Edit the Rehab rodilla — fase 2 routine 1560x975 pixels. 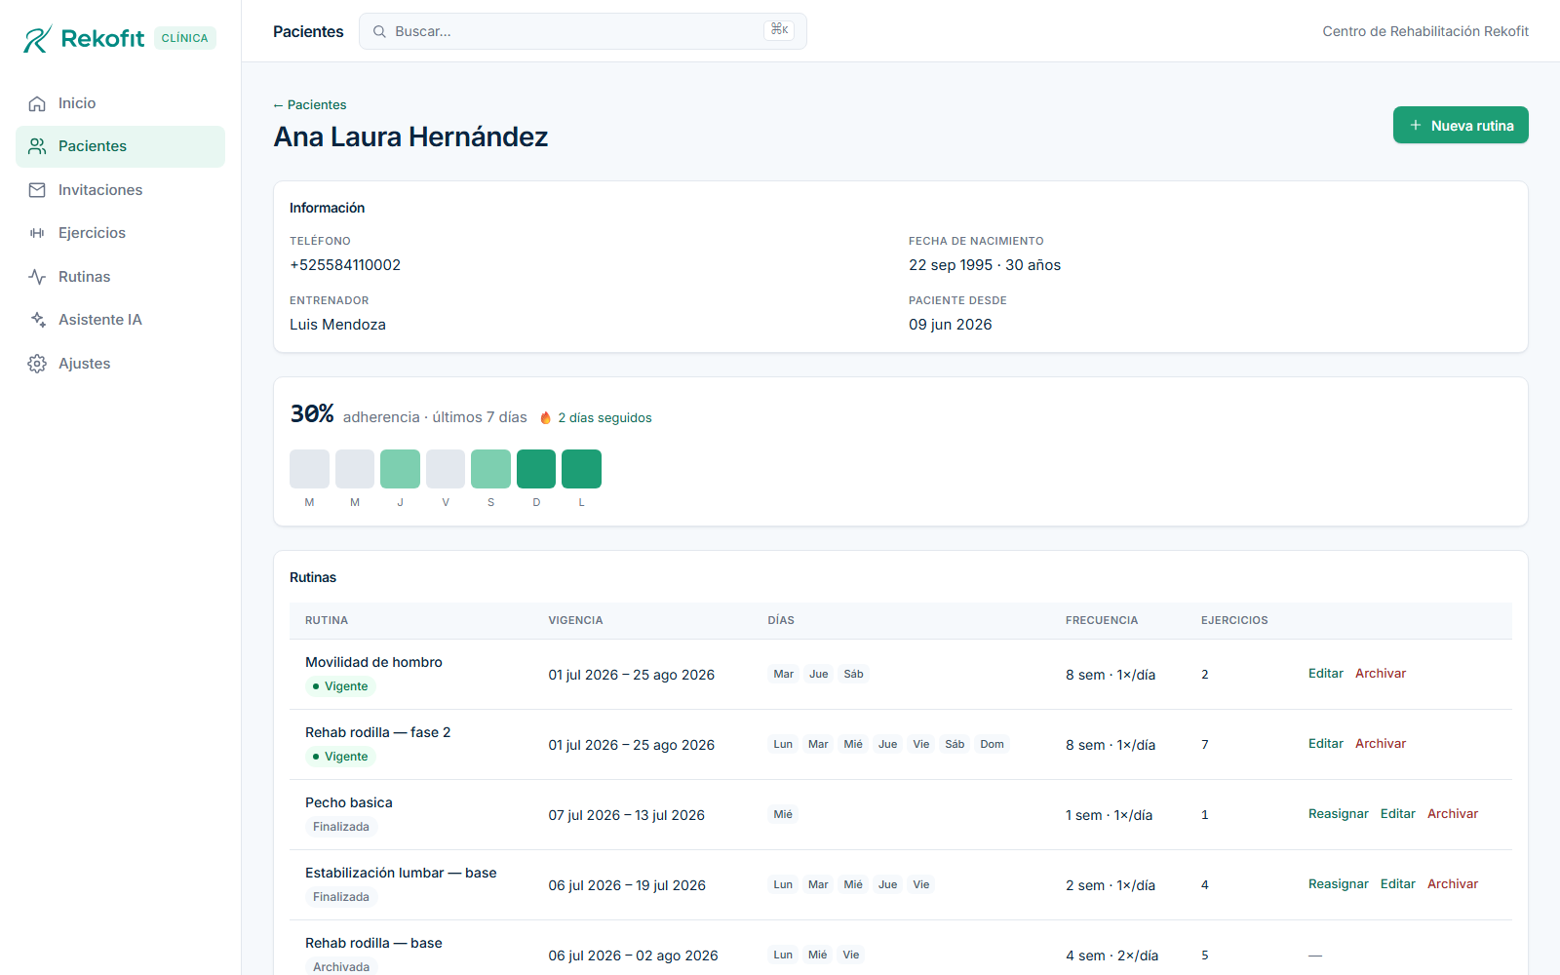1325,744
